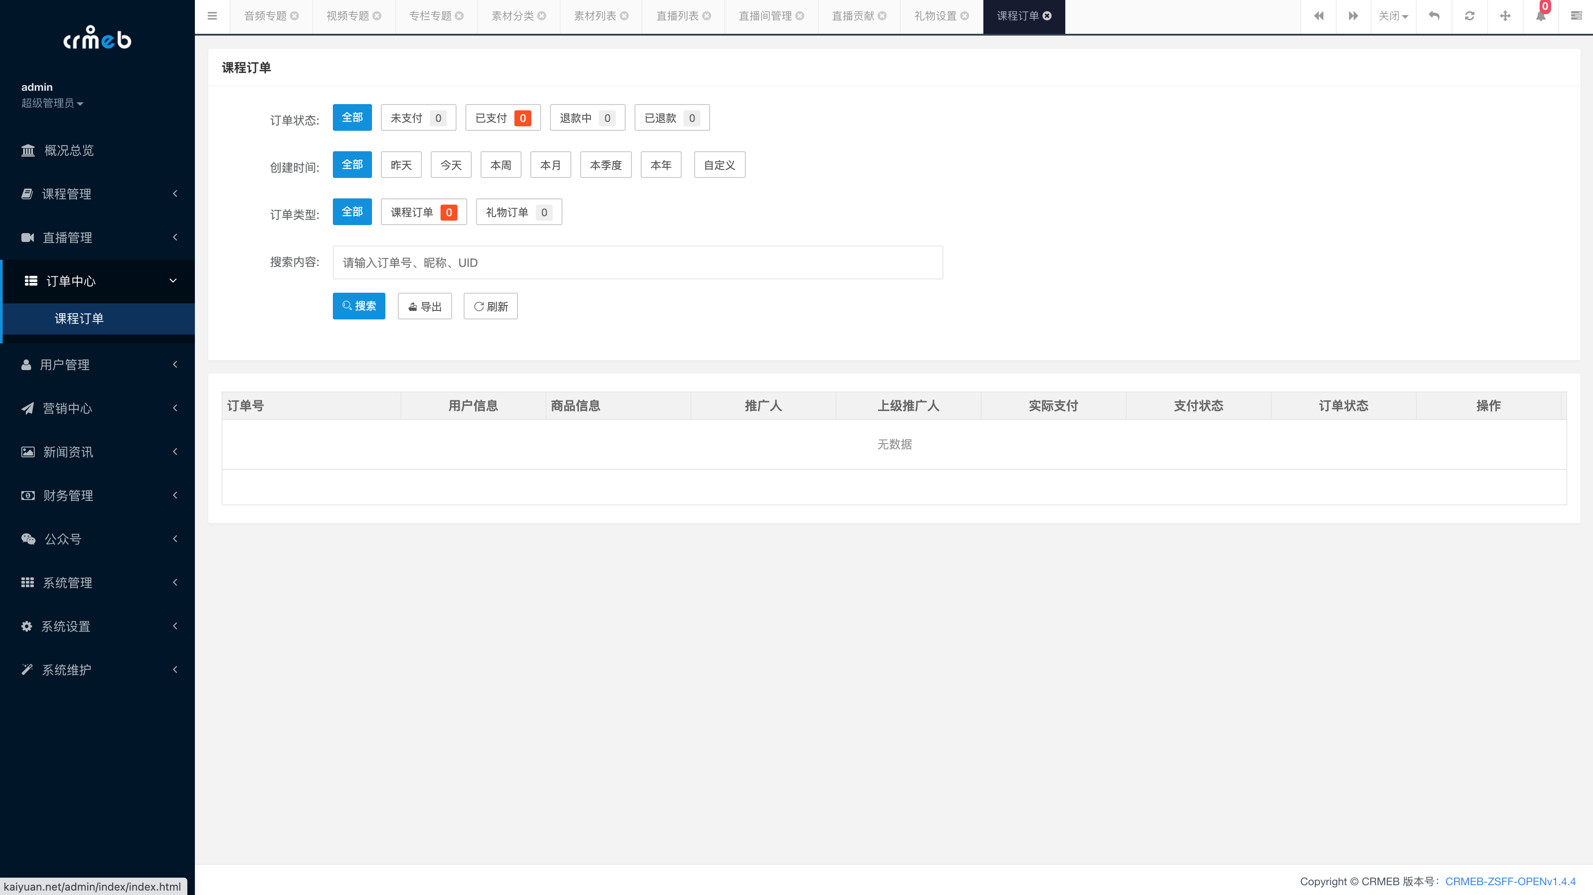This screenshot has height=895, width=1593.
Task: Filter order type by 礼物订单
Action: [x=519, y=211]
